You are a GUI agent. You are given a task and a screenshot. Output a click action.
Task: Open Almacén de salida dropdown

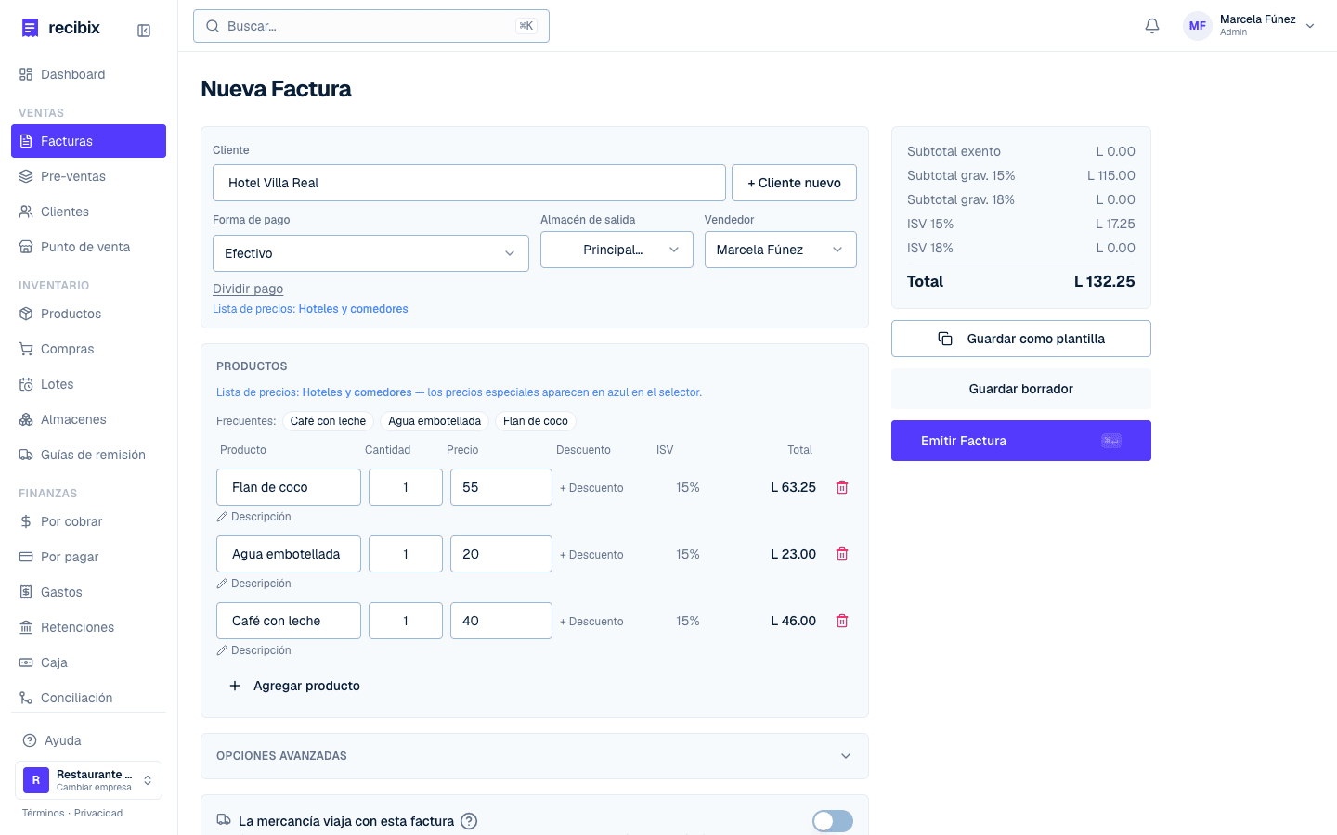617,250
